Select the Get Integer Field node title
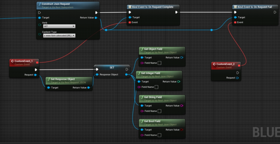 (151, 73)
